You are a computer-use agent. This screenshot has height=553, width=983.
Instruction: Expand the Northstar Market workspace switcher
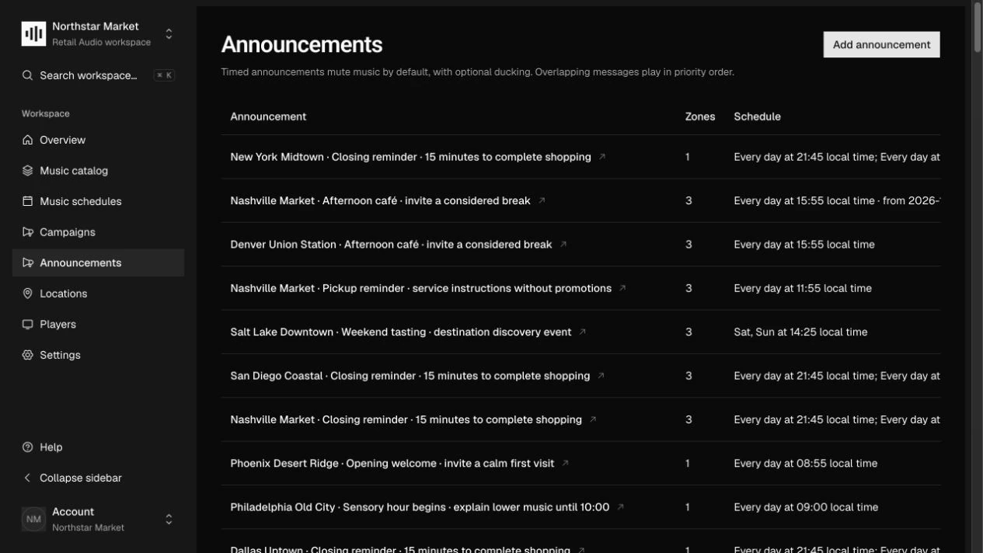tap(169, 34)
